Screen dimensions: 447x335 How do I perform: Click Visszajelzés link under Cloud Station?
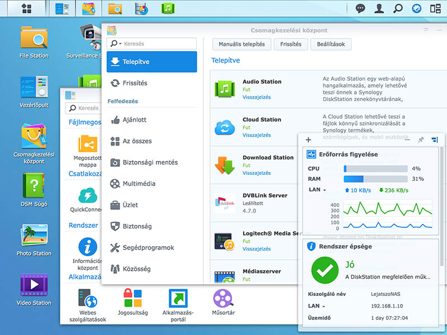(256, 135)
